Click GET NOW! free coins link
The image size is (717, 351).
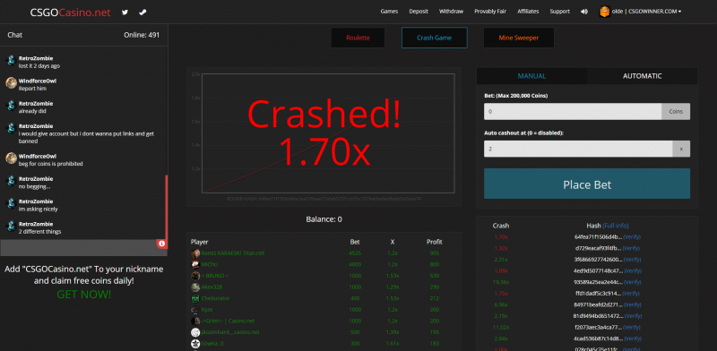(83, 295)
